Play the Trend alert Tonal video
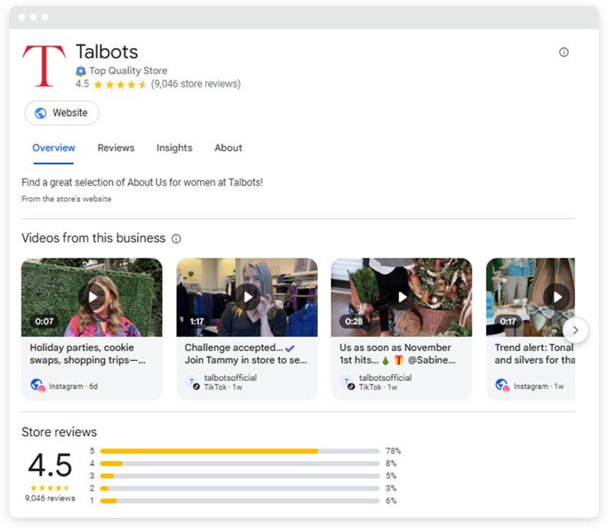The width and height of the screenshot is (608, 530). click(x=557, y=297)
